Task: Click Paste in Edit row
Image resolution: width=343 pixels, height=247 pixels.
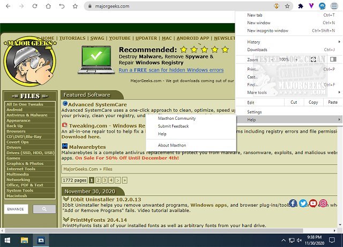Action: click(333, 102)
